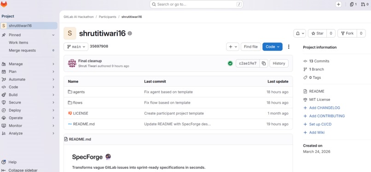Viewport: 371px width, 172px height.
Task: Open the Operate sidebar menu
Action: coord(29,118)
